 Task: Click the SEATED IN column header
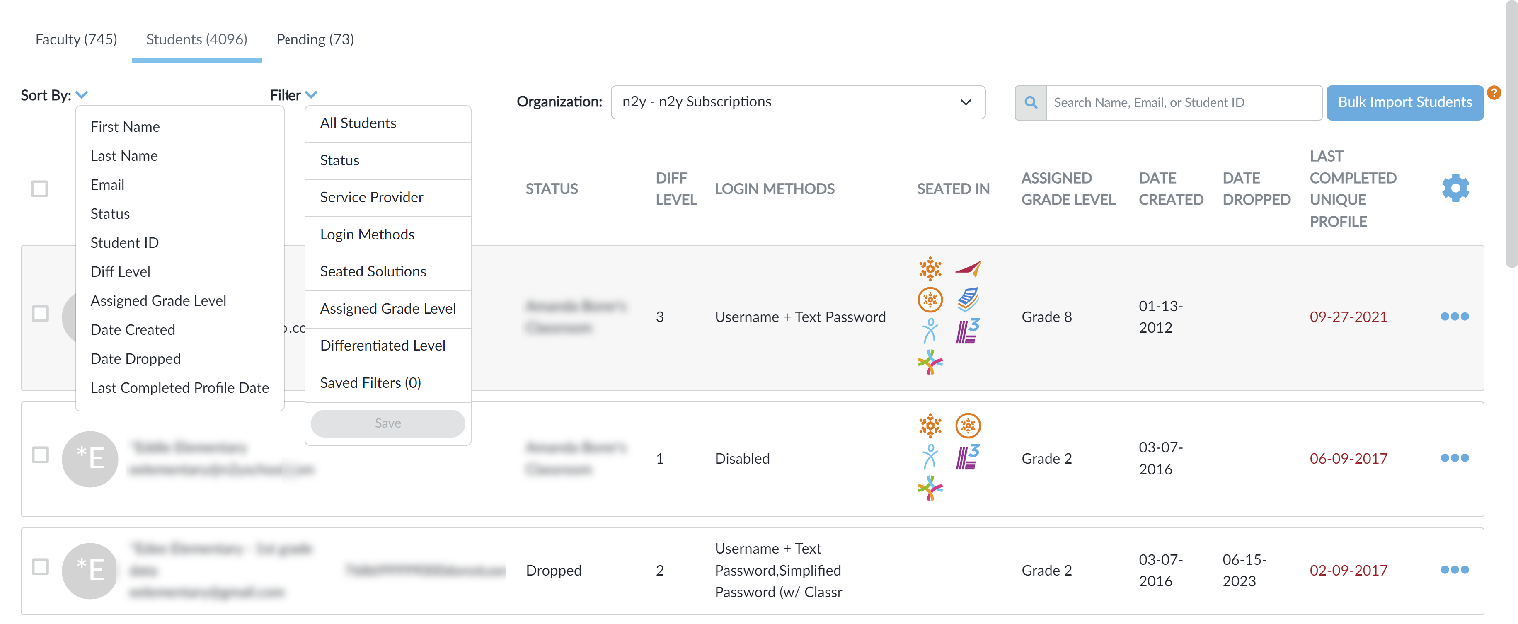point(953,189)
